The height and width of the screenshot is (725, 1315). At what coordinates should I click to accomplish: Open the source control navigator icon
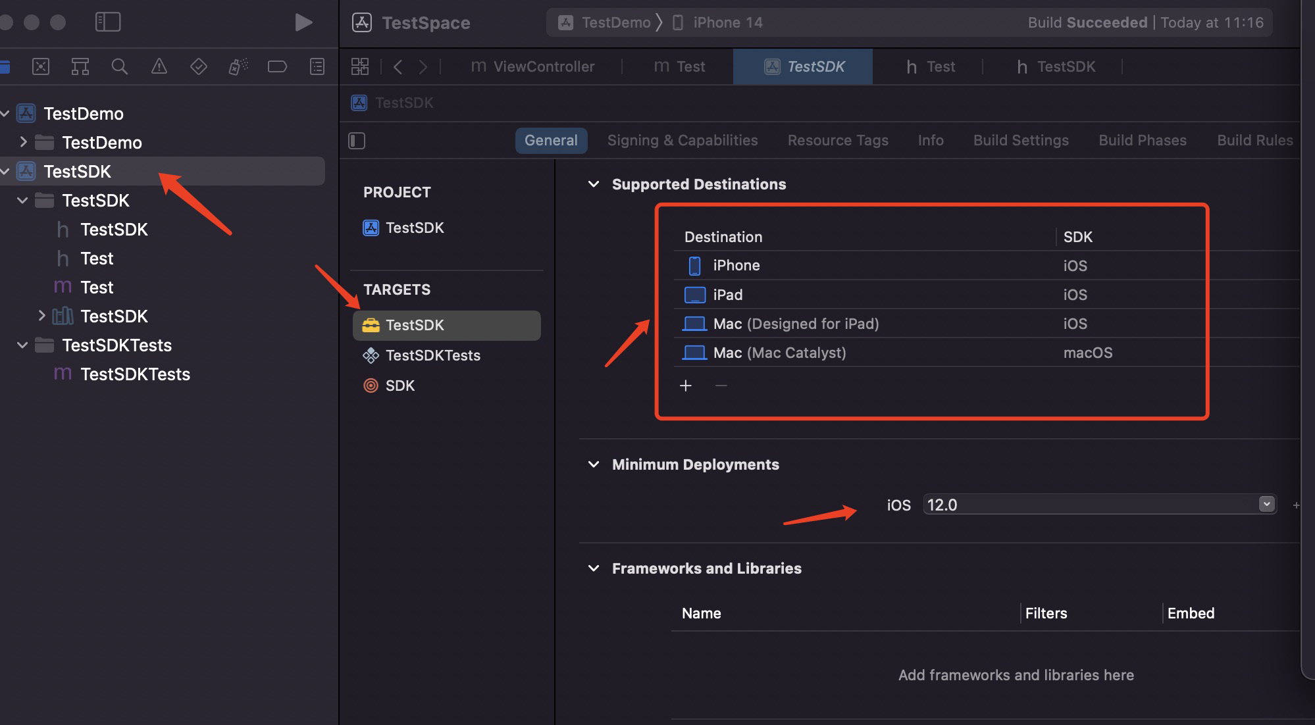pyautogui.click(x=41, y=66)
